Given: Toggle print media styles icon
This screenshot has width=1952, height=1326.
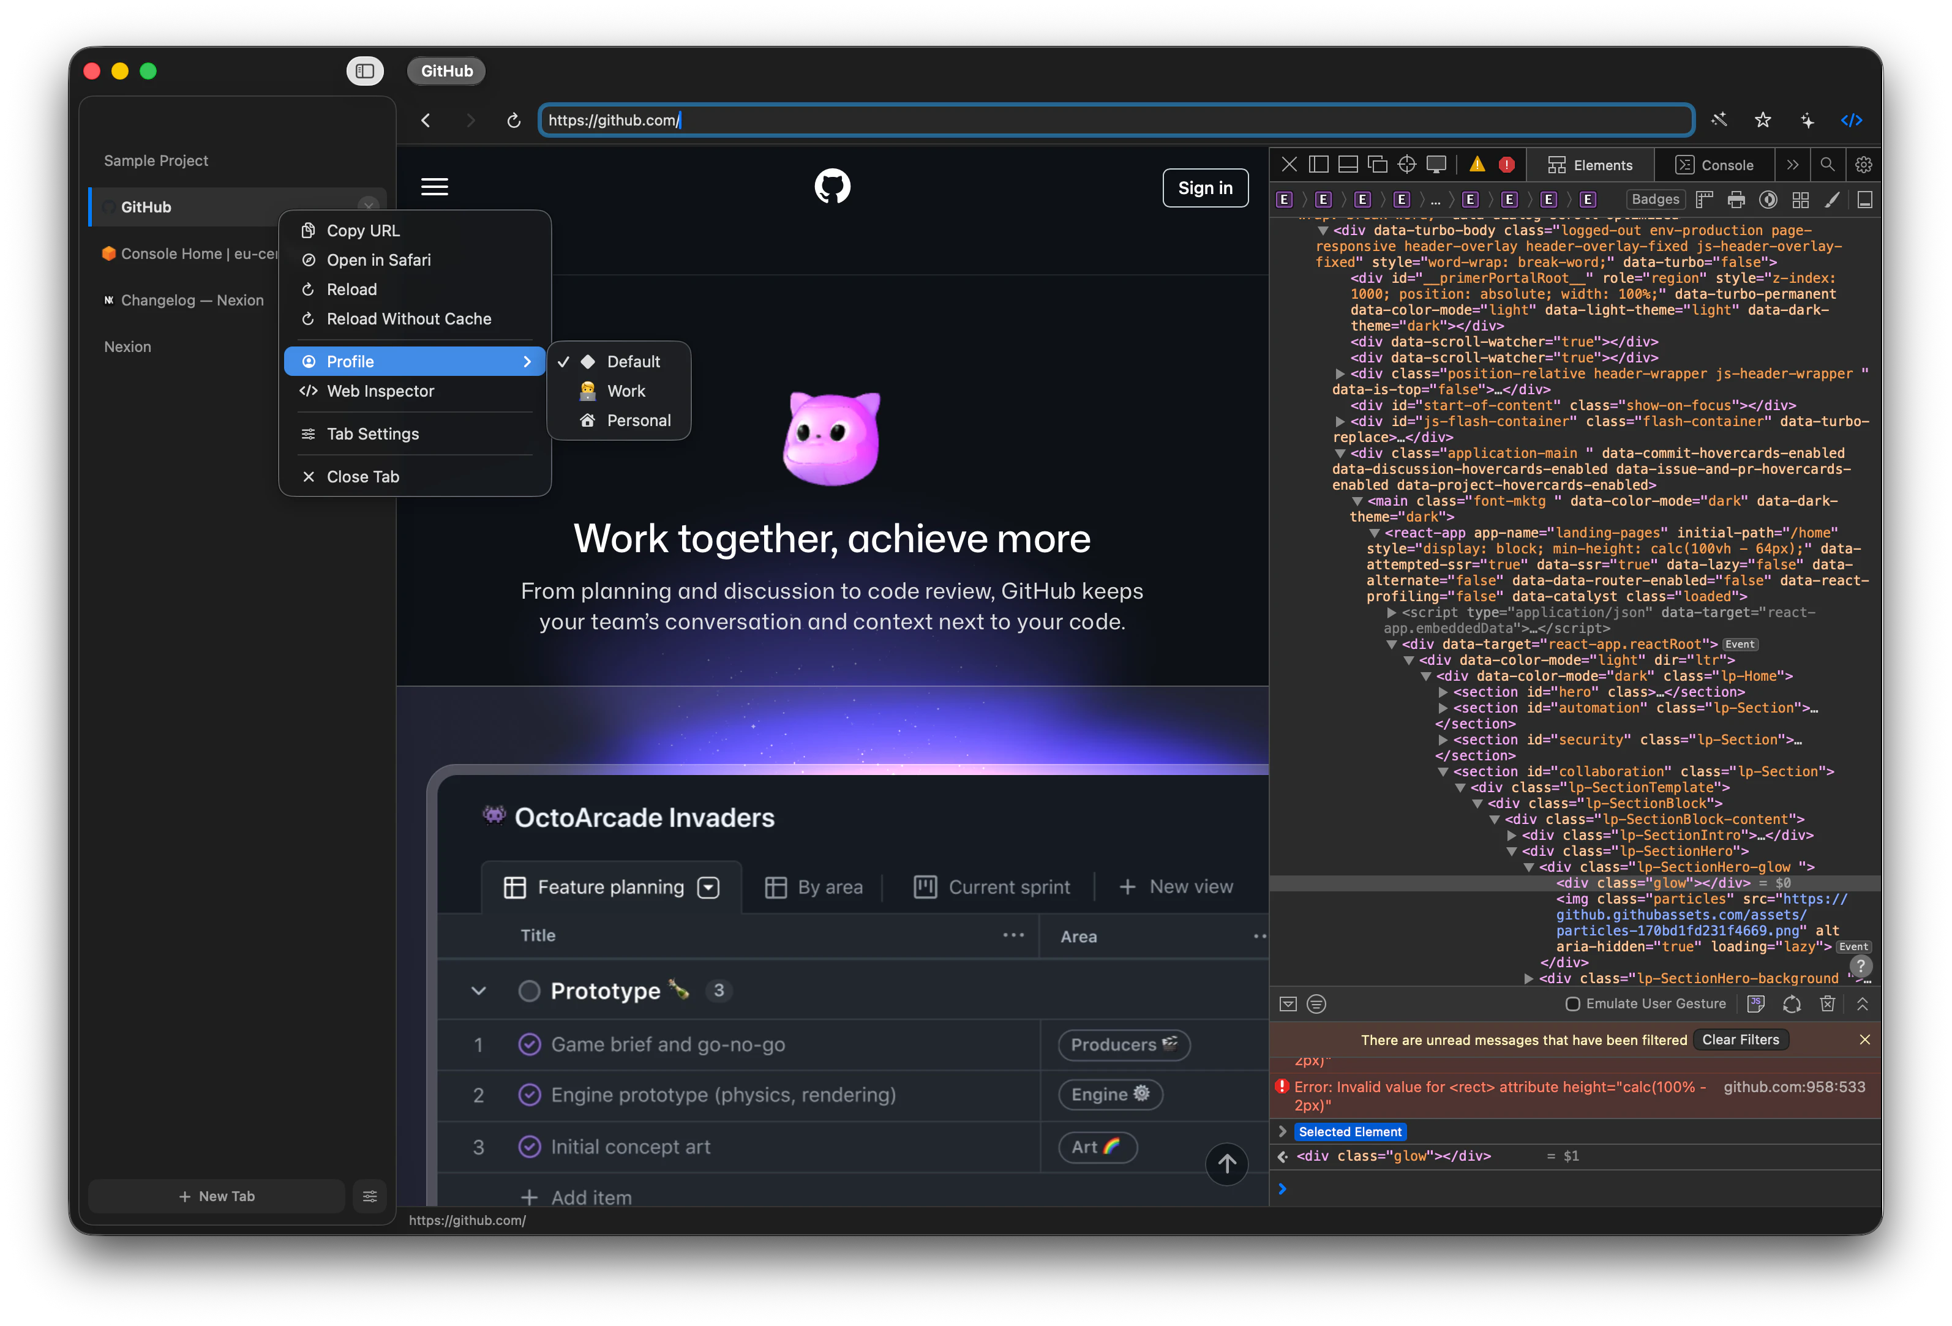Looking at the screenshot, I should pos(1736,200).
